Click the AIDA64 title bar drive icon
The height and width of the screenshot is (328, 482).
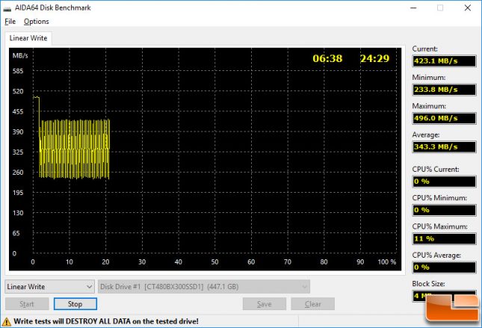coord(7,8)
